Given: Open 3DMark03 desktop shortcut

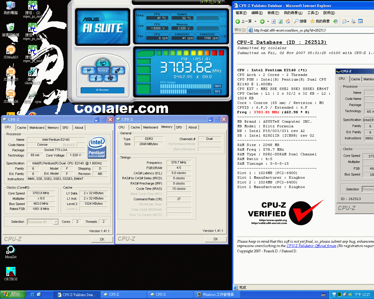Looking at the screenshot, I should 11,52.
